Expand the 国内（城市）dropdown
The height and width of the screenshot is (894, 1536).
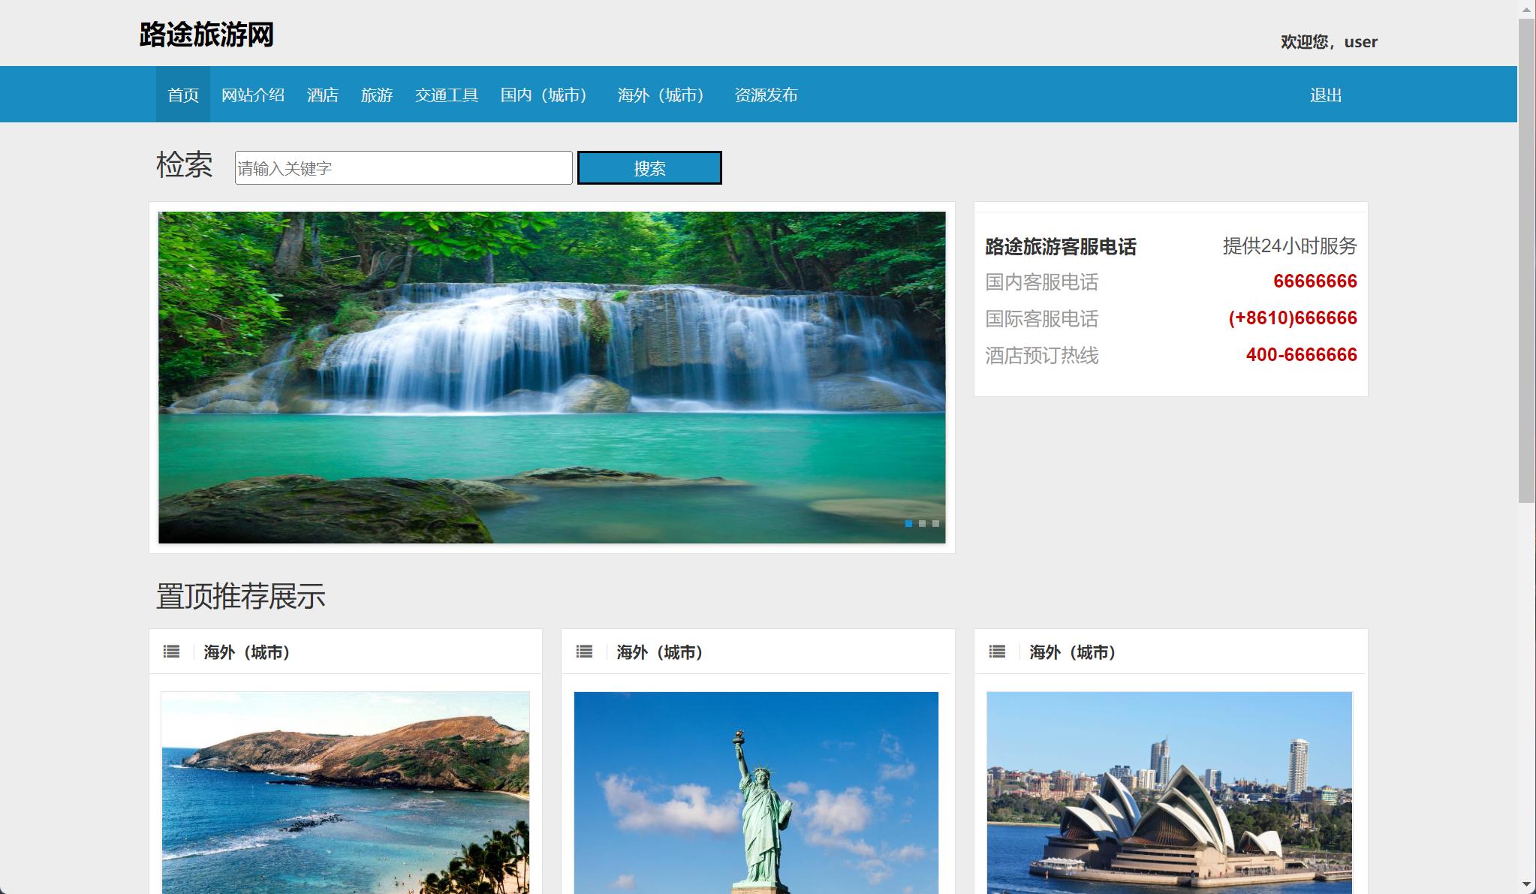(x=543, y=95)
